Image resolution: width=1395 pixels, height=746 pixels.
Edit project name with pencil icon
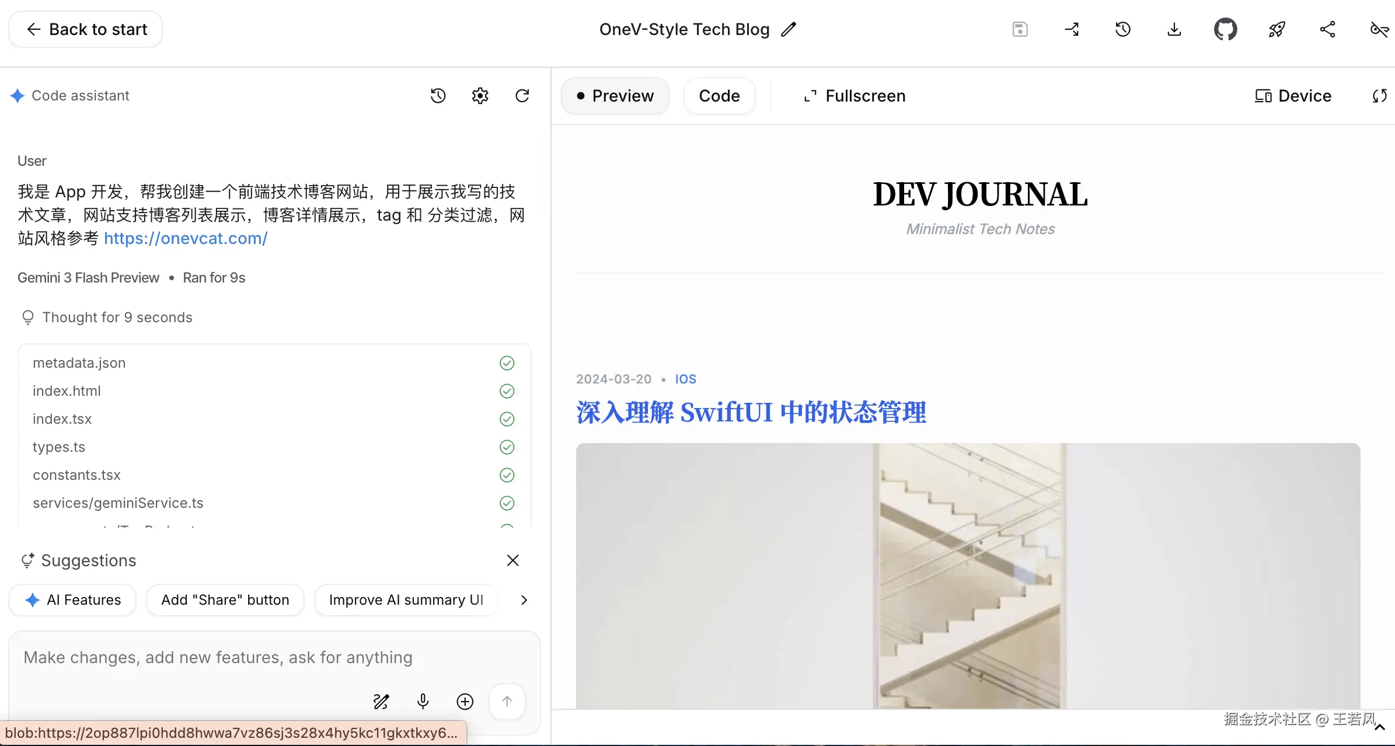tap(789, 29)
